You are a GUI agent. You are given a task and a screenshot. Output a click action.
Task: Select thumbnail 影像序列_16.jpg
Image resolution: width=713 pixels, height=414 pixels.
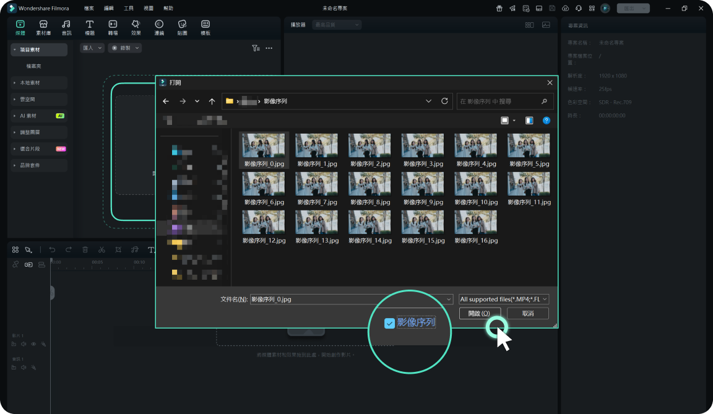click(x=476, y=226)
